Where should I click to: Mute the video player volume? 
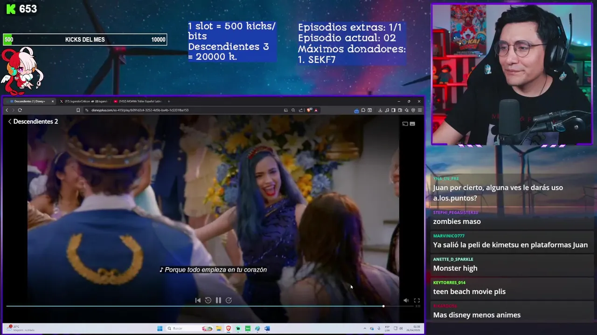tap(406, 301)
